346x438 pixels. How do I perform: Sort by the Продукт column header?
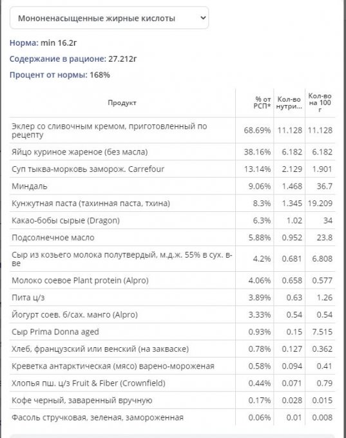[x=122, y=102]
